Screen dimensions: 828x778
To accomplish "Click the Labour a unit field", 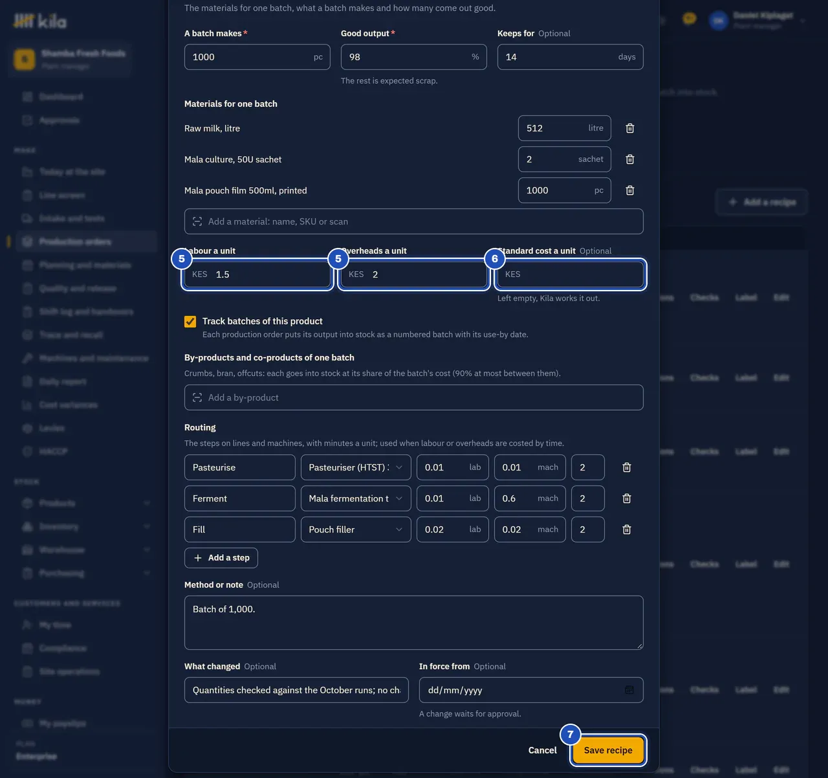I will click(x=257, y=274).
